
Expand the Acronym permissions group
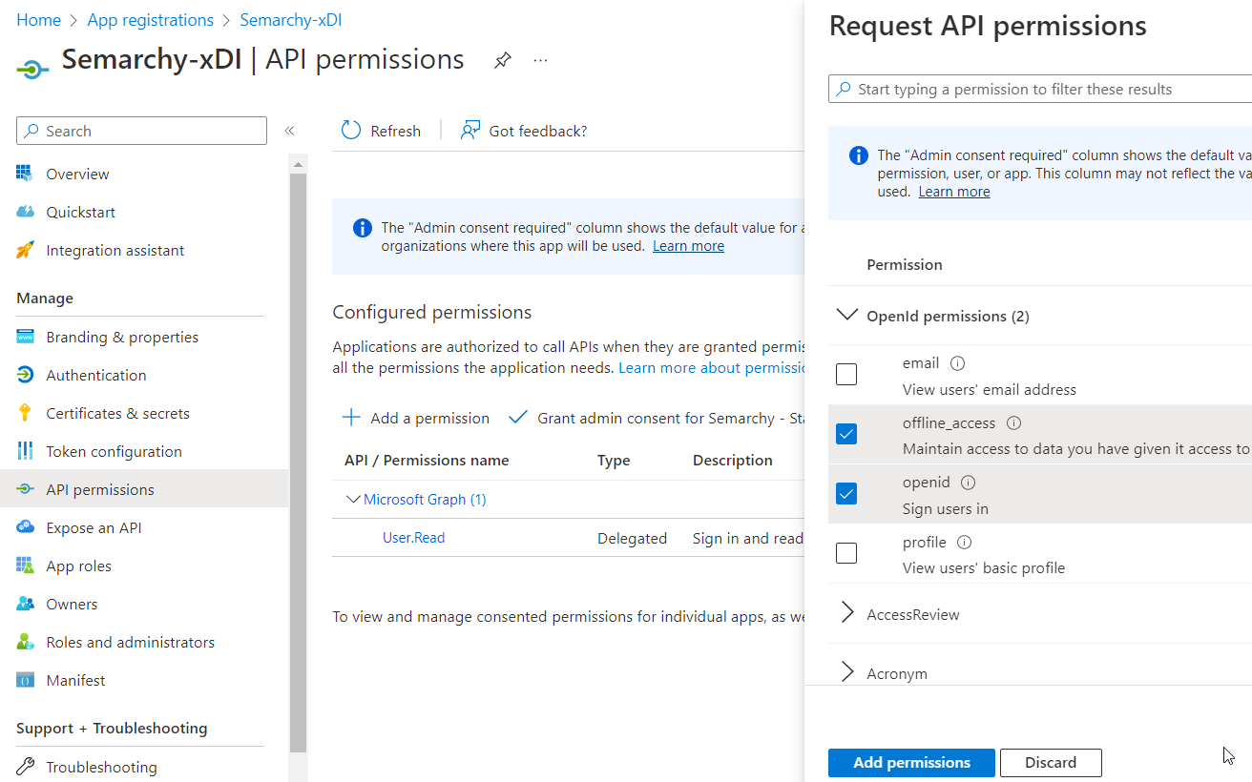click(847, 672)
